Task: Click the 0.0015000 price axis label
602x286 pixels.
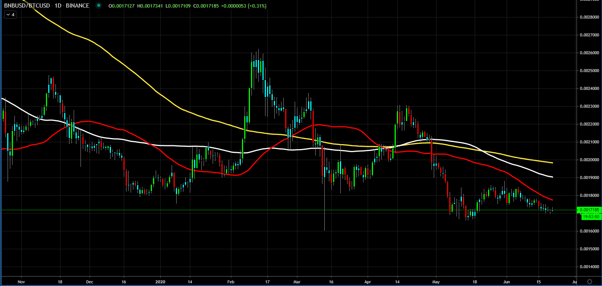Action: pyautogui.click(x=589, y=249)
